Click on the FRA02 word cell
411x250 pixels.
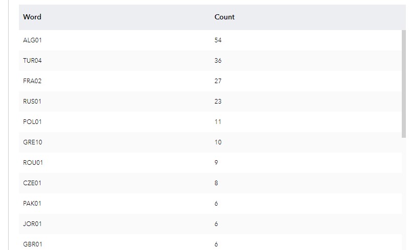point(32,81)
